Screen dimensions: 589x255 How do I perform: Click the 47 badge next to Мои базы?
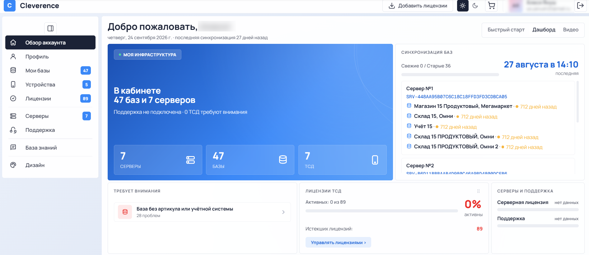(x=86, y=71)
